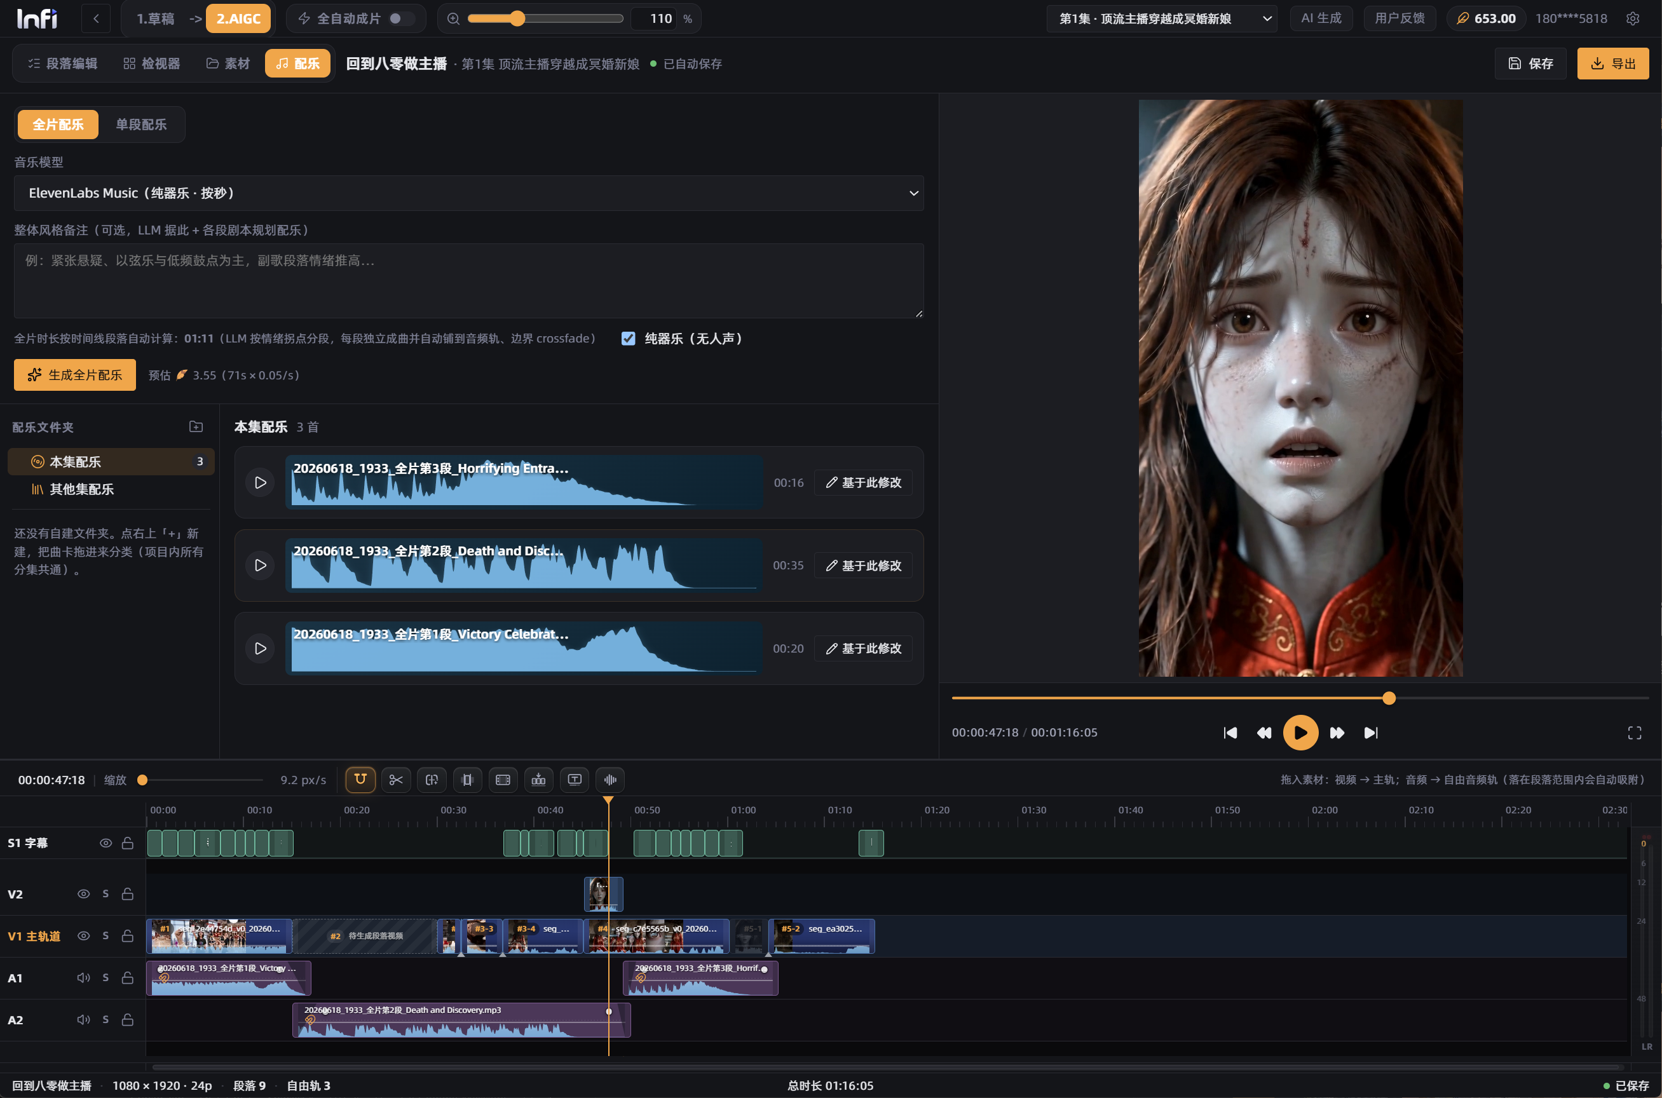Rewind the preview playback
The width and height of the screenshot is (1662, 1098).
point(1264,733)
